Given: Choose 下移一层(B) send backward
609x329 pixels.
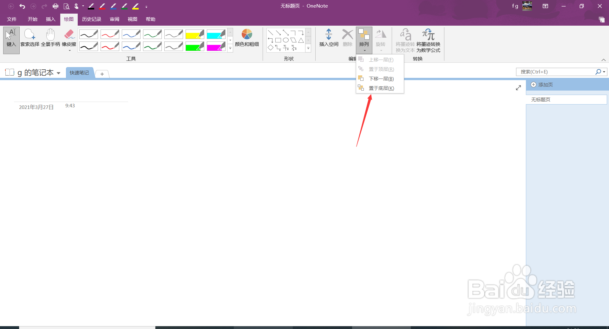Looking at the screenshot, I should coord(380,79).
